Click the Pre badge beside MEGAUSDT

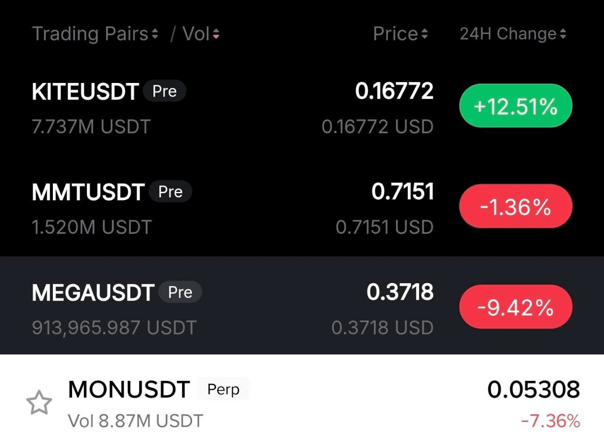pyautogui.click(x=180, y=292)
